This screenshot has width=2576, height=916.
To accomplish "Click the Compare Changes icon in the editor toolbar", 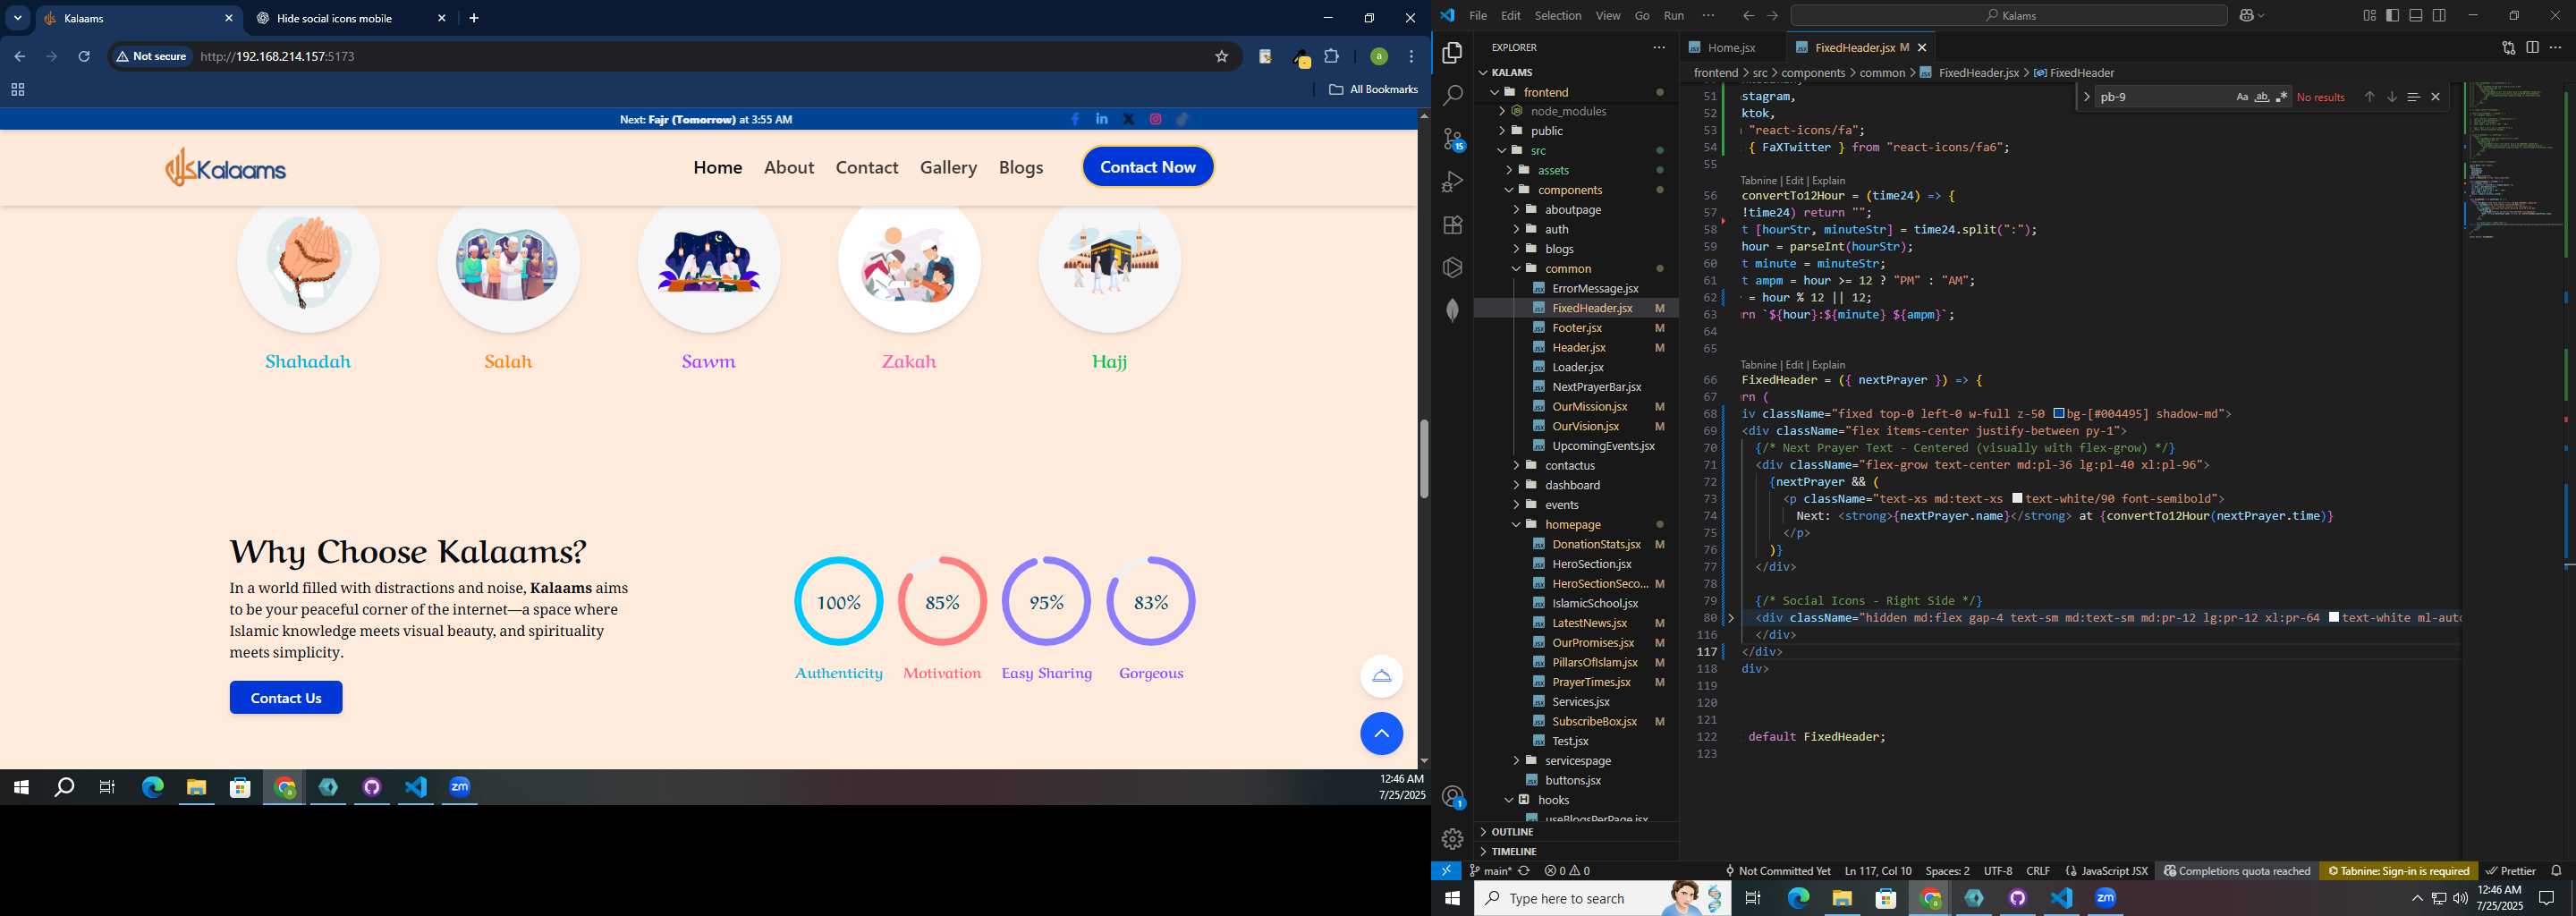I will point(2508,47).
